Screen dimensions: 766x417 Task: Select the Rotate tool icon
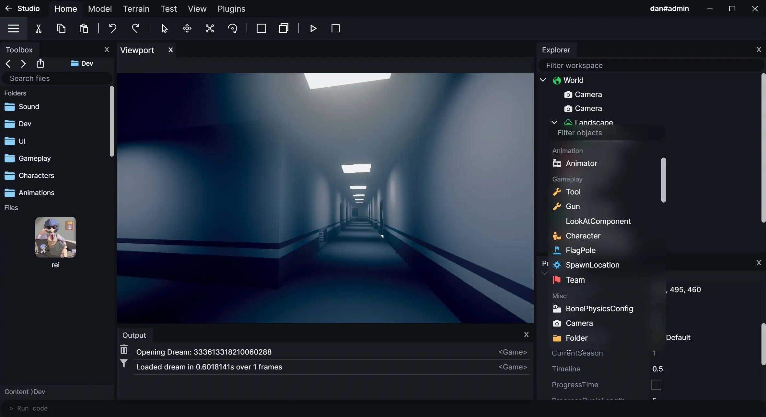click(232, 28)
